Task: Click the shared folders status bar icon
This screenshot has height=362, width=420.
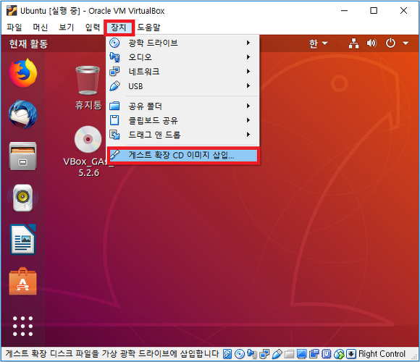Action: 289,354
